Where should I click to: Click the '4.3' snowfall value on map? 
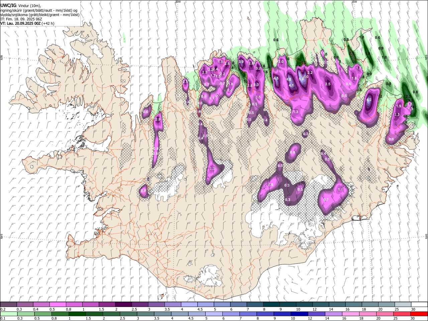pos(369,100)
